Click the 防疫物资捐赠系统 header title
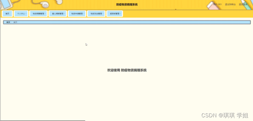Image resolution: width=253 pixels, height=121 pixels. pos(127,5)
